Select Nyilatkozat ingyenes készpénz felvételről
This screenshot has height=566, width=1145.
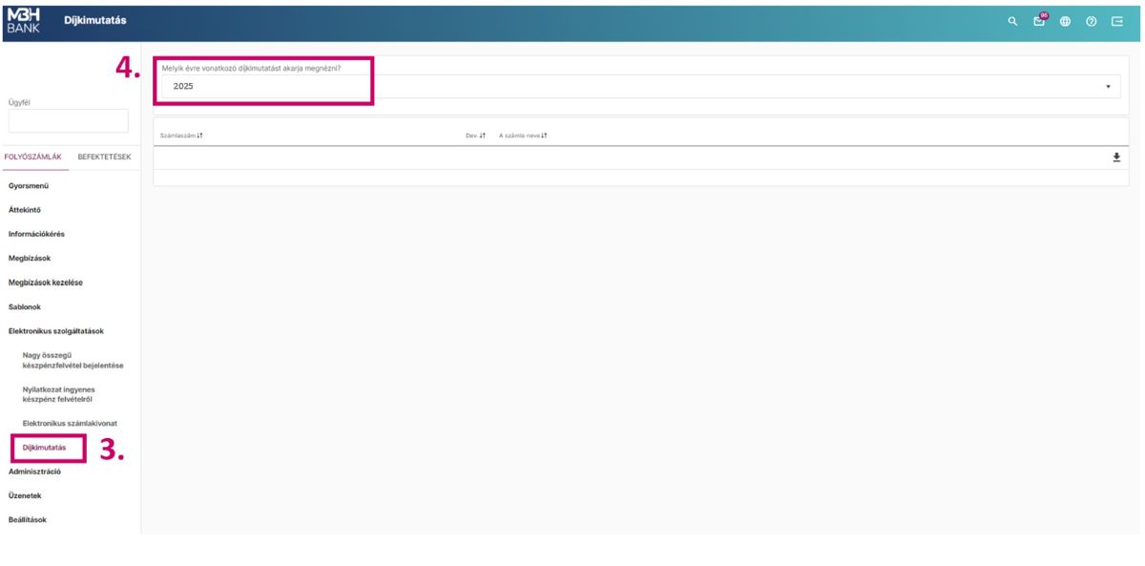tap(59, 394)
